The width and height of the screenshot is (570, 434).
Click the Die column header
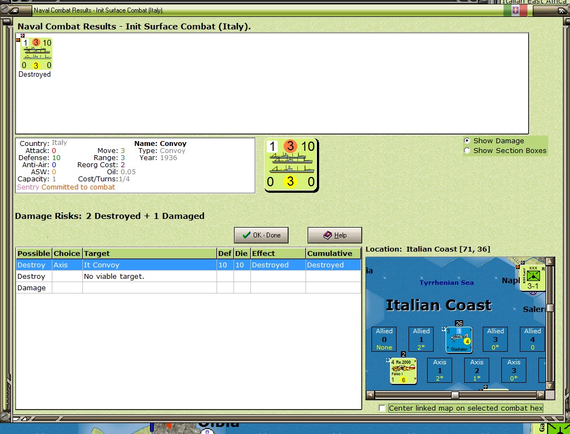[242, 253]
